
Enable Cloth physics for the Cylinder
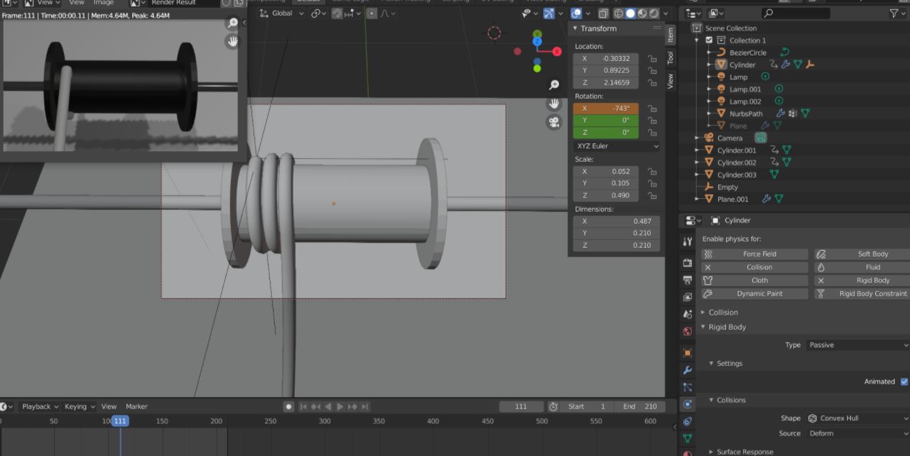754,280
